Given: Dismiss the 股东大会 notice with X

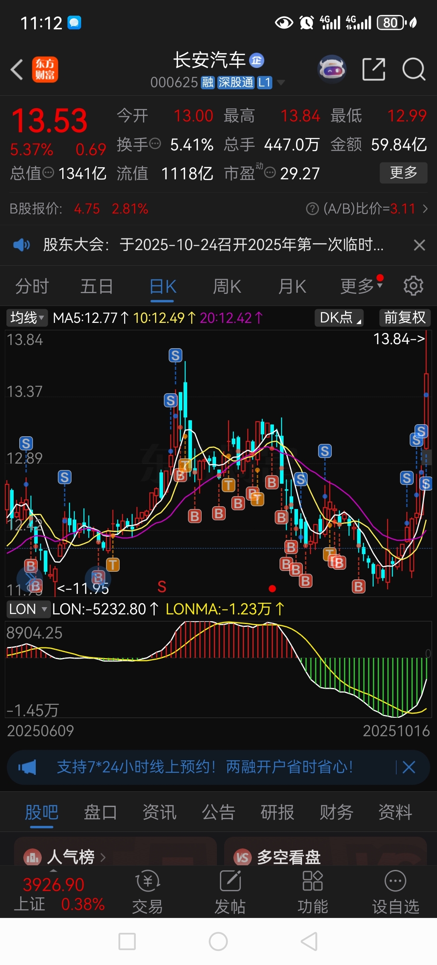Looking at the screenshot, I should click(x=419, y=245).
